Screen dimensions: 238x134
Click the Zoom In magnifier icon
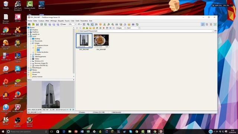tap(49, 24)
